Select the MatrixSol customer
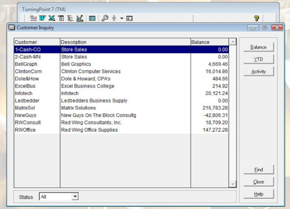 pyautogui.click(x=25, y=108)
